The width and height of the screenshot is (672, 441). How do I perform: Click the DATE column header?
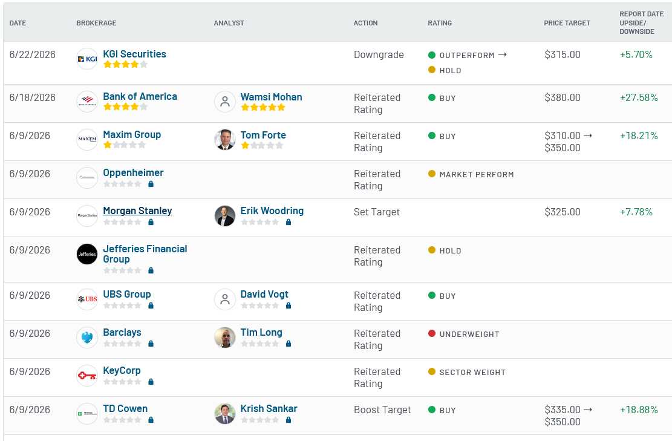(18, 23)
